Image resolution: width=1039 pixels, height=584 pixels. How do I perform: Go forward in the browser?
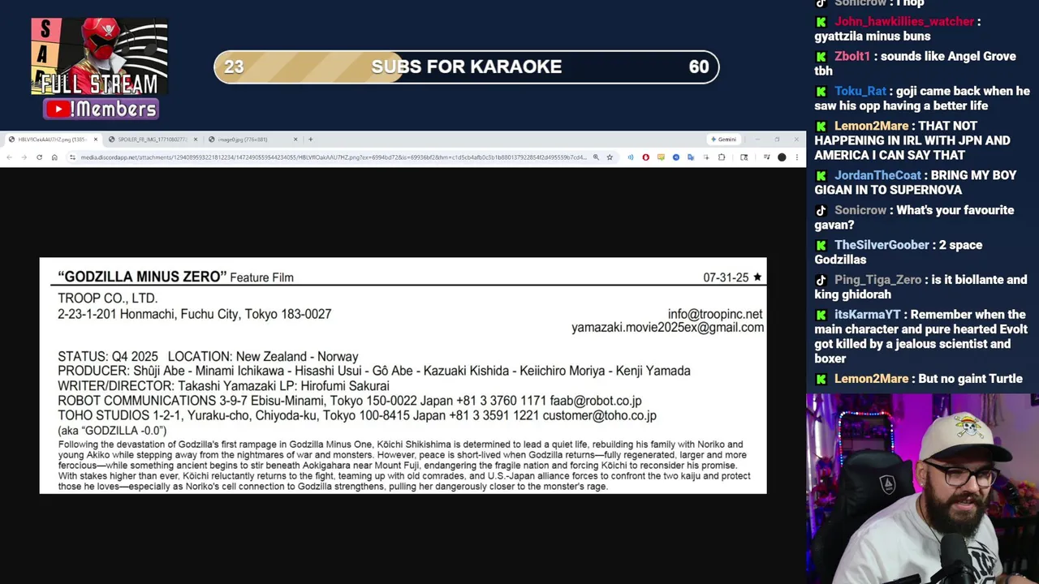click(x=24, y=157)
